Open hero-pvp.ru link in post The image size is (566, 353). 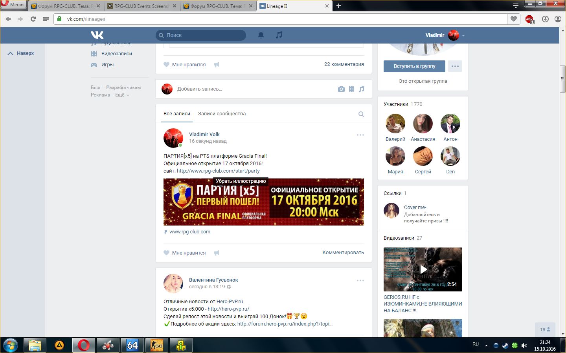pos(228,309)
